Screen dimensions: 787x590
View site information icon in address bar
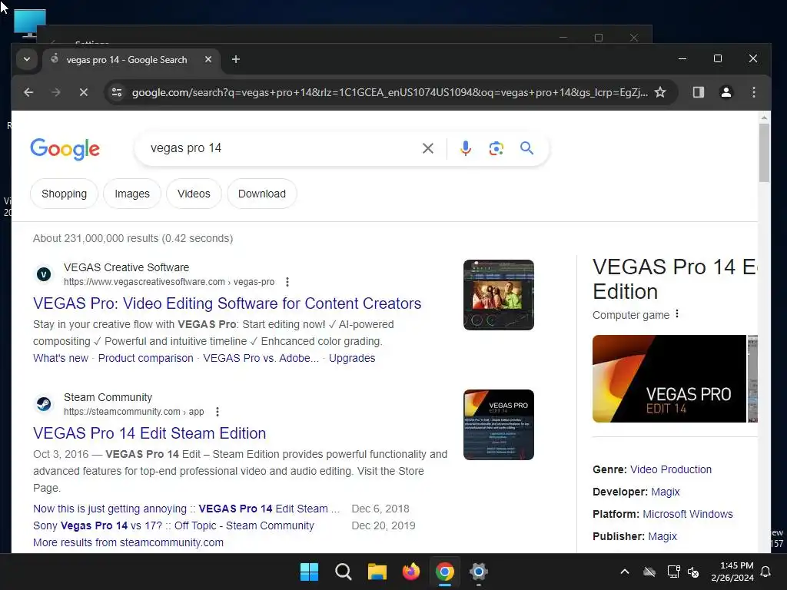[x=117, y=92]
